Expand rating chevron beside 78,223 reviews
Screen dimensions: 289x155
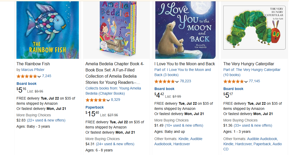pyautogui.click(x=177, y=81)
